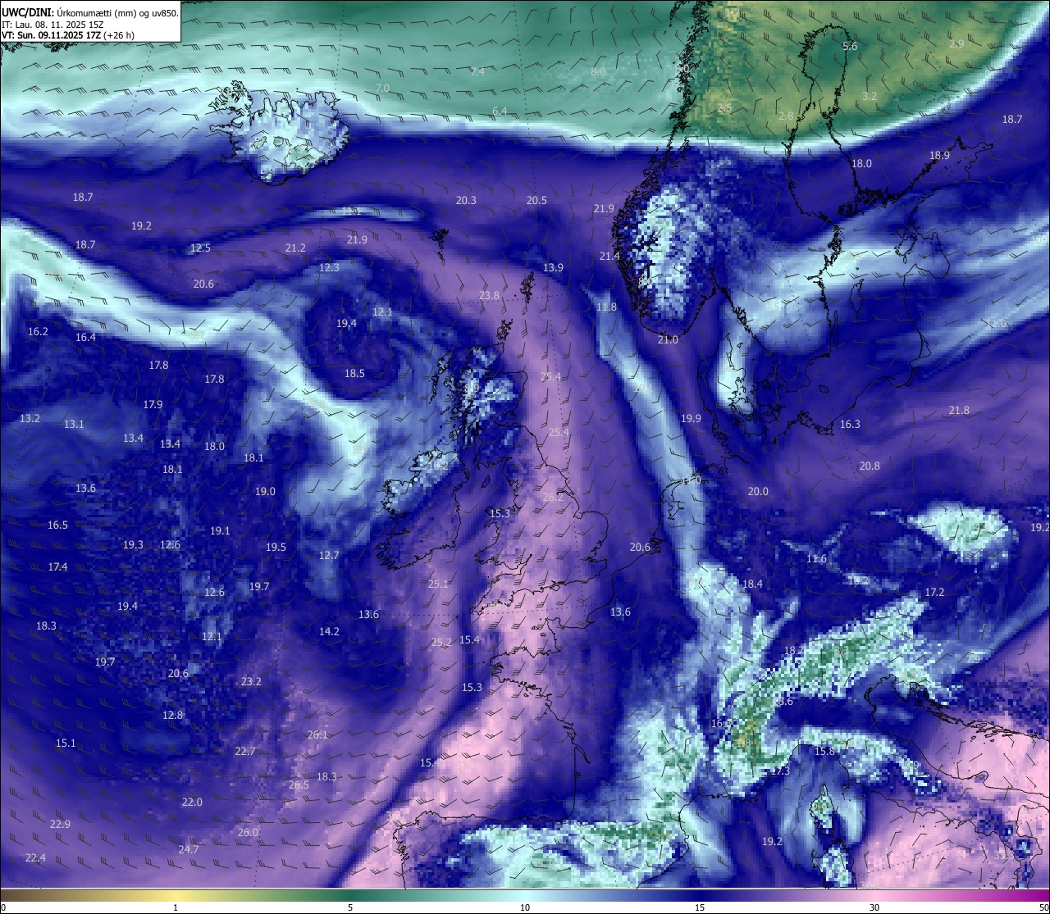This screenshot has width=1050, height=914.
Task: Click the 'IT: Lau. 08. 11. 2025 15Z' line
Action: pos(52,25)
